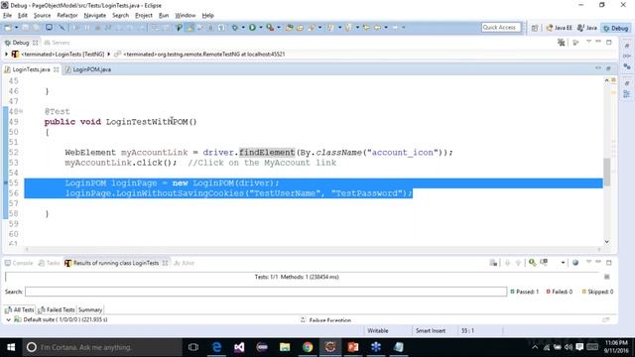Open Visual Studio from the taskbar
Screen dimensions: 635x357
click(x=239, y=347)
